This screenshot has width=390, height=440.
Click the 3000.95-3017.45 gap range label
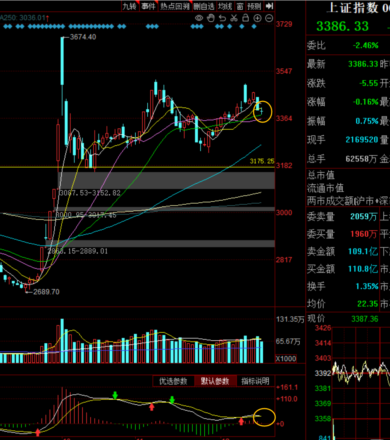tap(86, 215)
